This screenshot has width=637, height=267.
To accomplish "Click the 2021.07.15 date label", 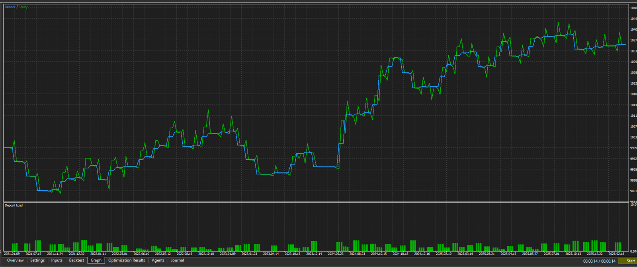I will pyautogui.click(x=33, y=253).
